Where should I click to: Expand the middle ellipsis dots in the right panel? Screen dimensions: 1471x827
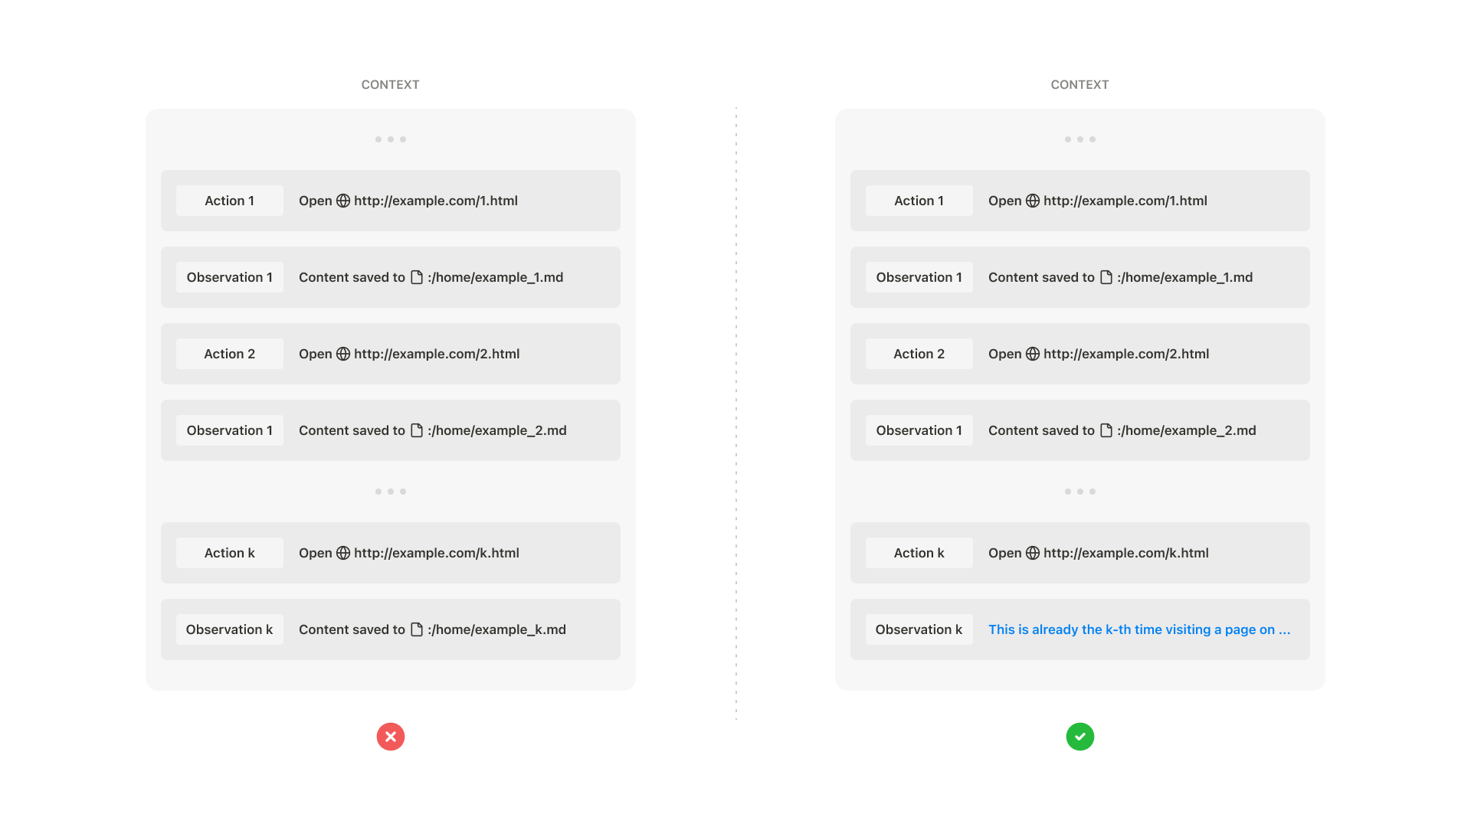coord(1080,492)
